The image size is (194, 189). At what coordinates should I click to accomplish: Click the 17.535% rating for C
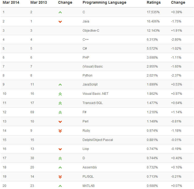click(x=153, y=12)
